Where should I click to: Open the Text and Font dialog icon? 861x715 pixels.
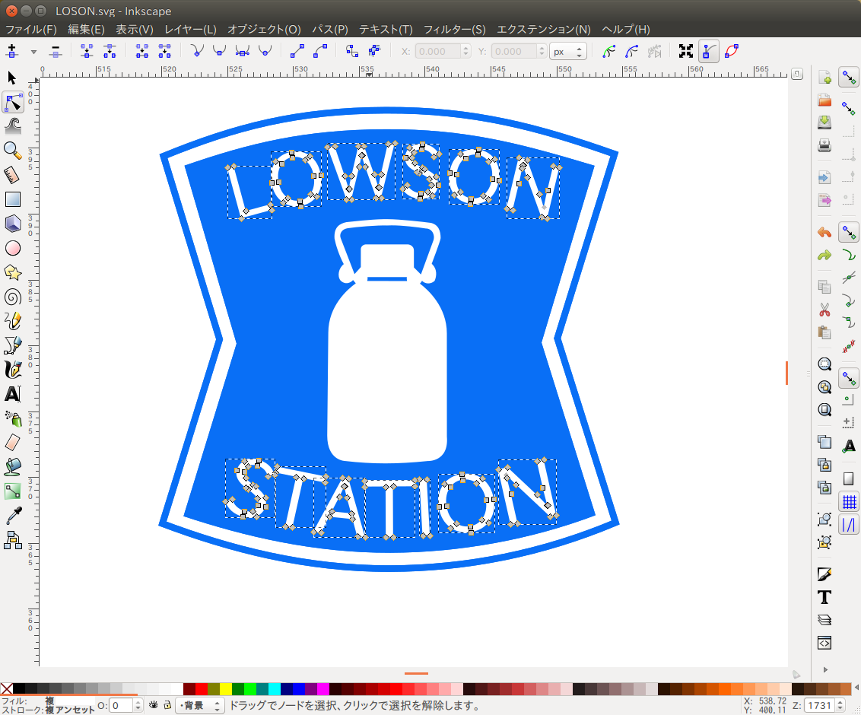[824, 597]
